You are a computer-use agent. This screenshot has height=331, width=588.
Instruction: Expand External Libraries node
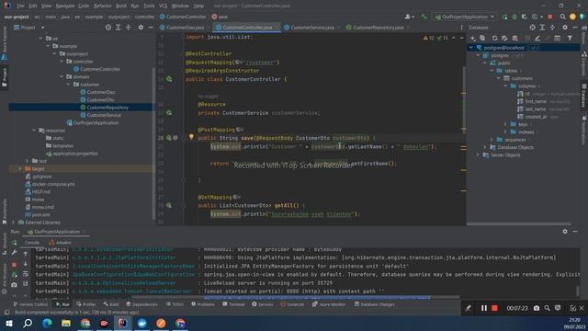point(14,223)
